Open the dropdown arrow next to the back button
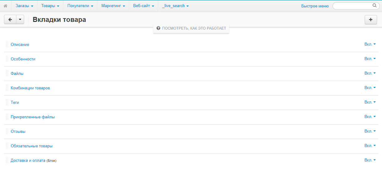The height and width of the screenshot is (180, 382). pyautogui.click(x=20, y=19)
